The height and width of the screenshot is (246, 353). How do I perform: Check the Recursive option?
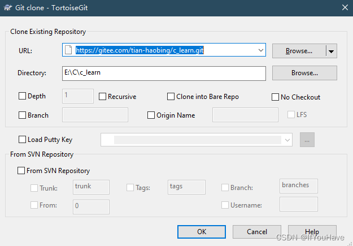tap(102, 97)
